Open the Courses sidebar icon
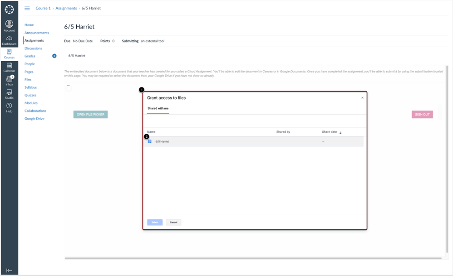Screen dimensions: 453x276 (9, 54)
